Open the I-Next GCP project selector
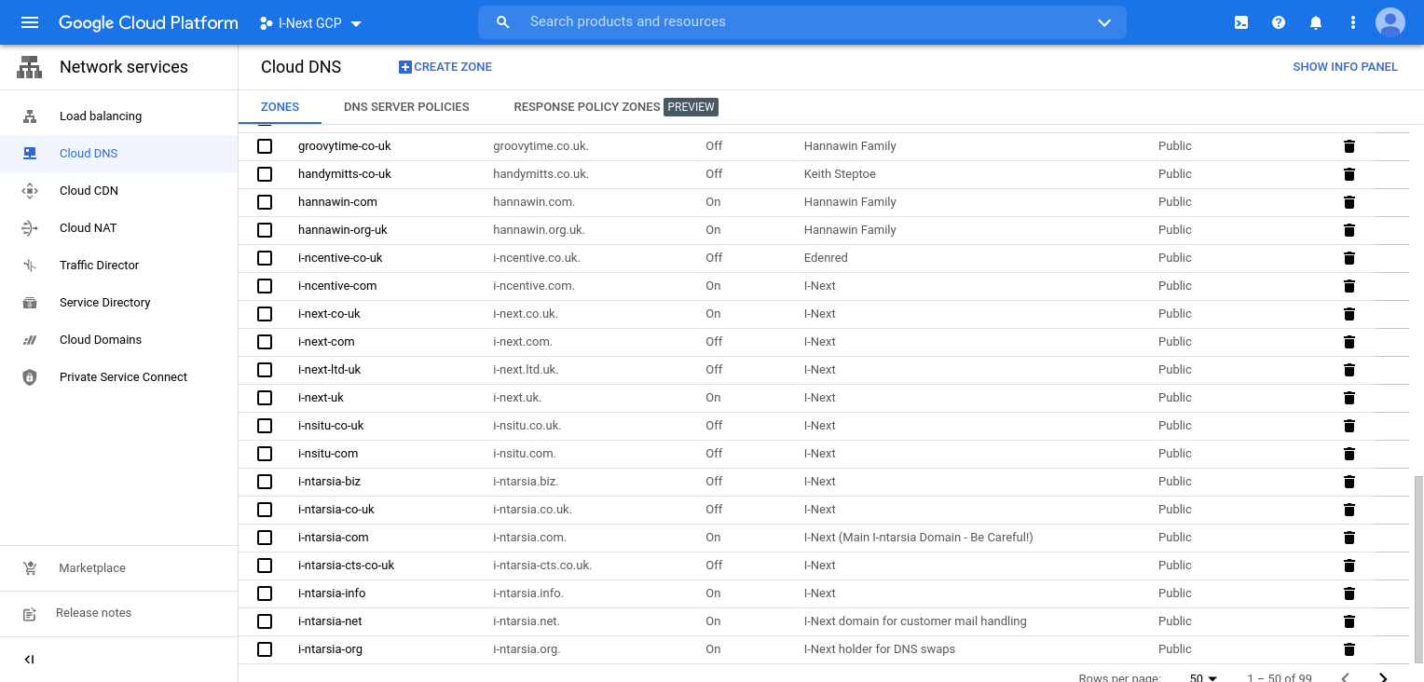 click(311, 23)
